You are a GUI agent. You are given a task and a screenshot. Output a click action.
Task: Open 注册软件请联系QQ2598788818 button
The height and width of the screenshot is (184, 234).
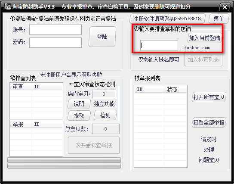[x=167, y=19]
